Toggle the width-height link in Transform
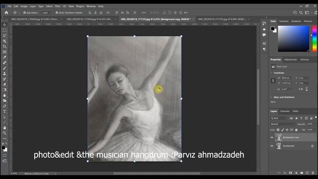 273,81
